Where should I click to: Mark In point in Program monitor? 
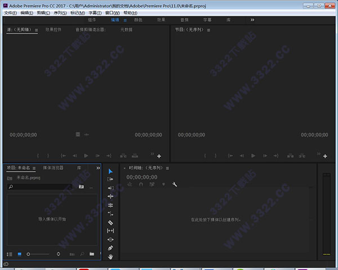(x=205, y=155)
